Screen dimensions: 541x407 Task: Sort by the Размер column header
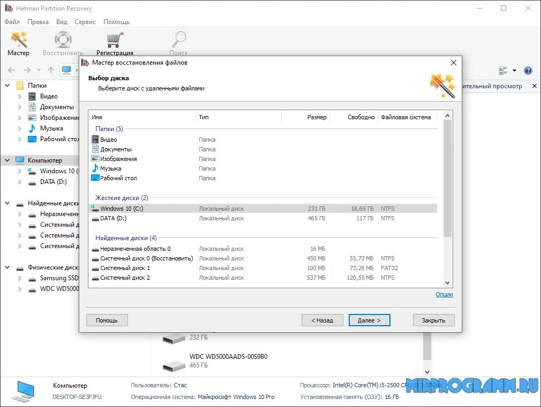click(305, 117)
